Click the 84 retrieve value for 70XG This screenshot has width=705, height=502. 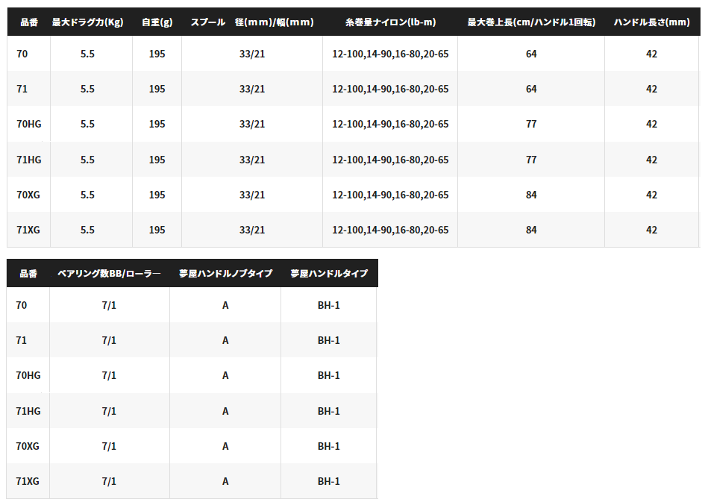coord(531,195)
